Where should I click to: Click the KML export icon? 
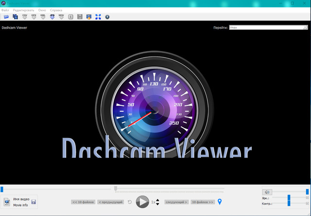pyautogui.click(x=43, y=17)
